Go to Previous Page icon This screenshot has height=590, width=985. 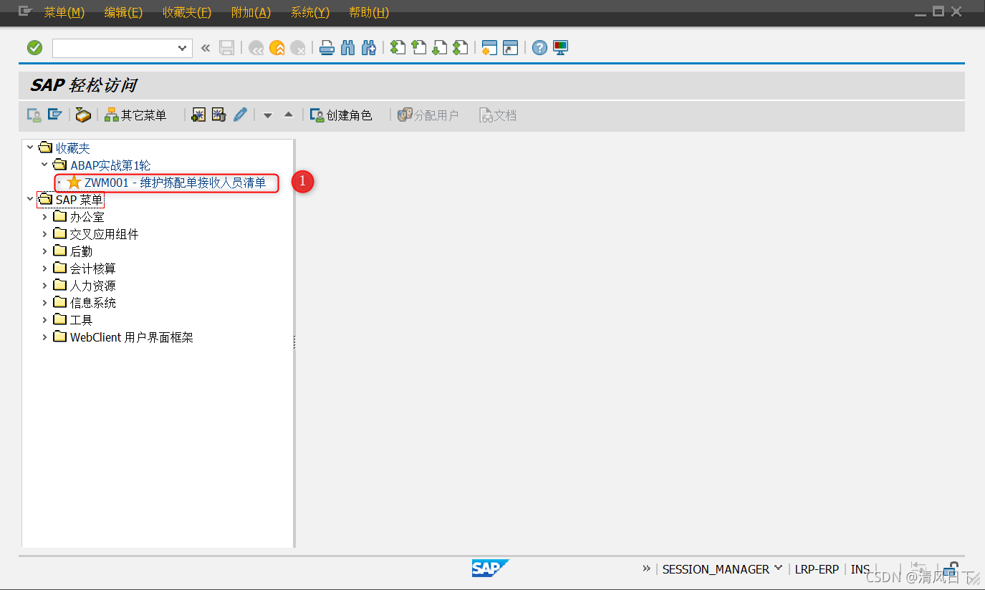(418, 48)
